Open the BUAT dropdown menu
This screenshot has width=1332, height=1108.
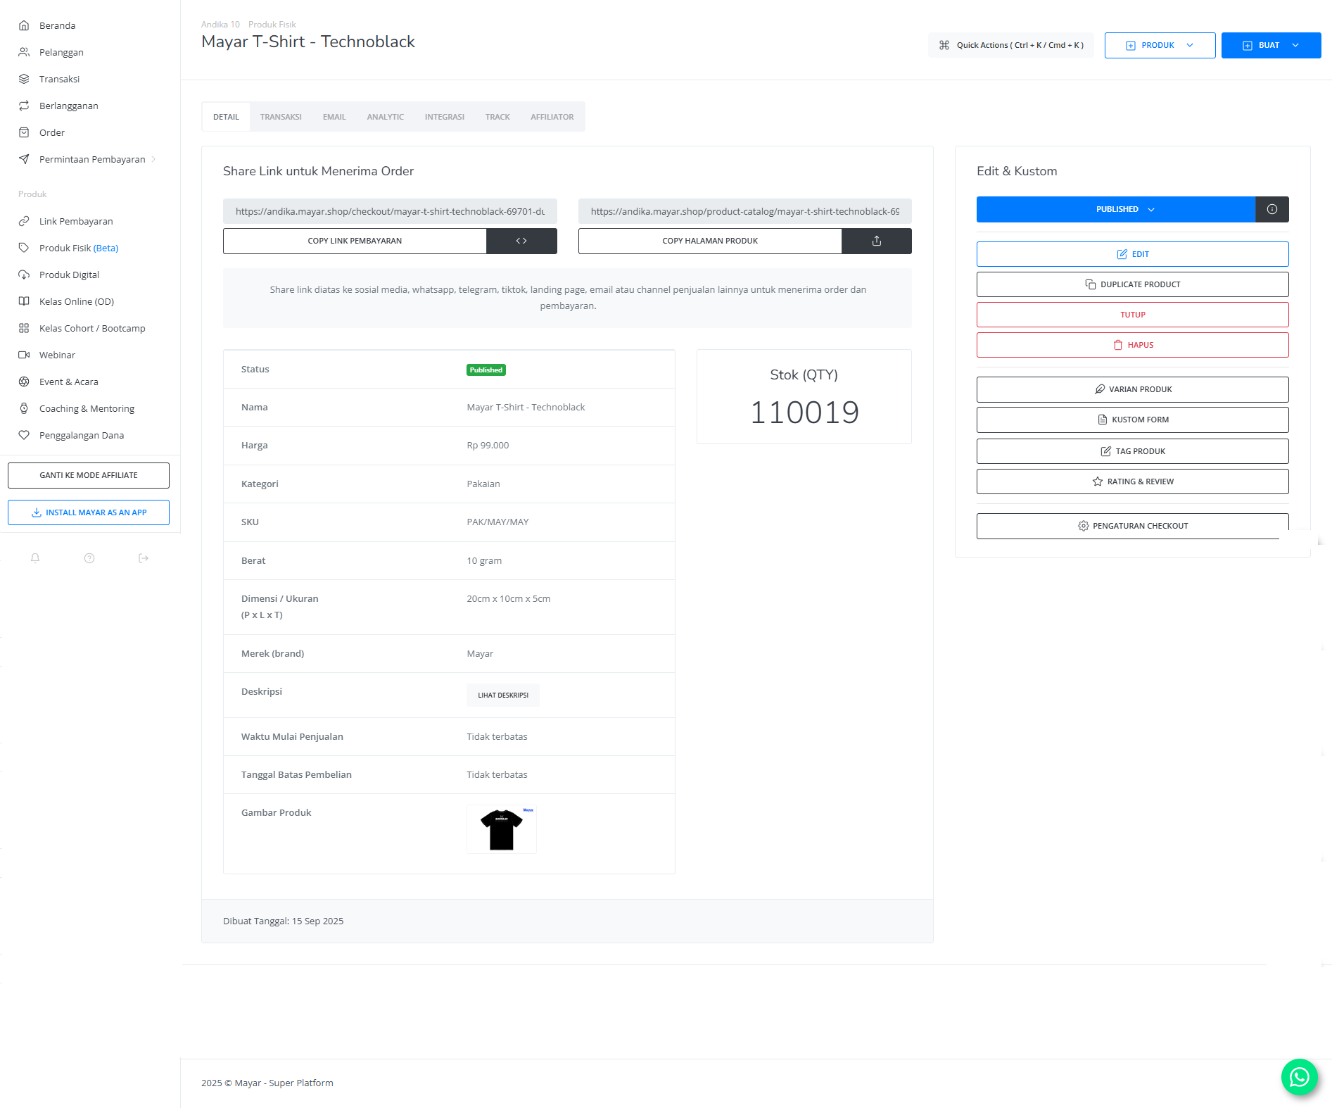(x=1271, y=45)
